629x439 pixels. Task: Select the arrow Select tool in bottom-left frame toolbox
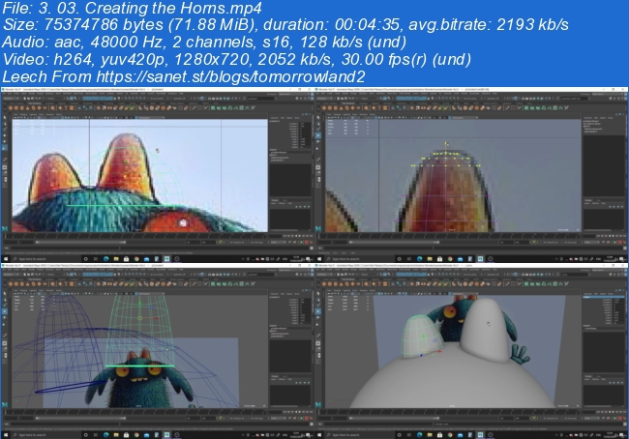pyautogui.click(x=5, y=293)
